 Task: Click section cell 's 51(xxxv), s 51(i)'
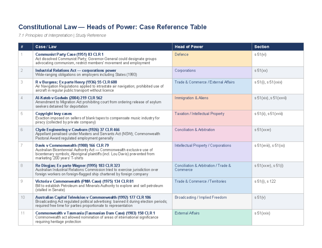click(278, 169)
